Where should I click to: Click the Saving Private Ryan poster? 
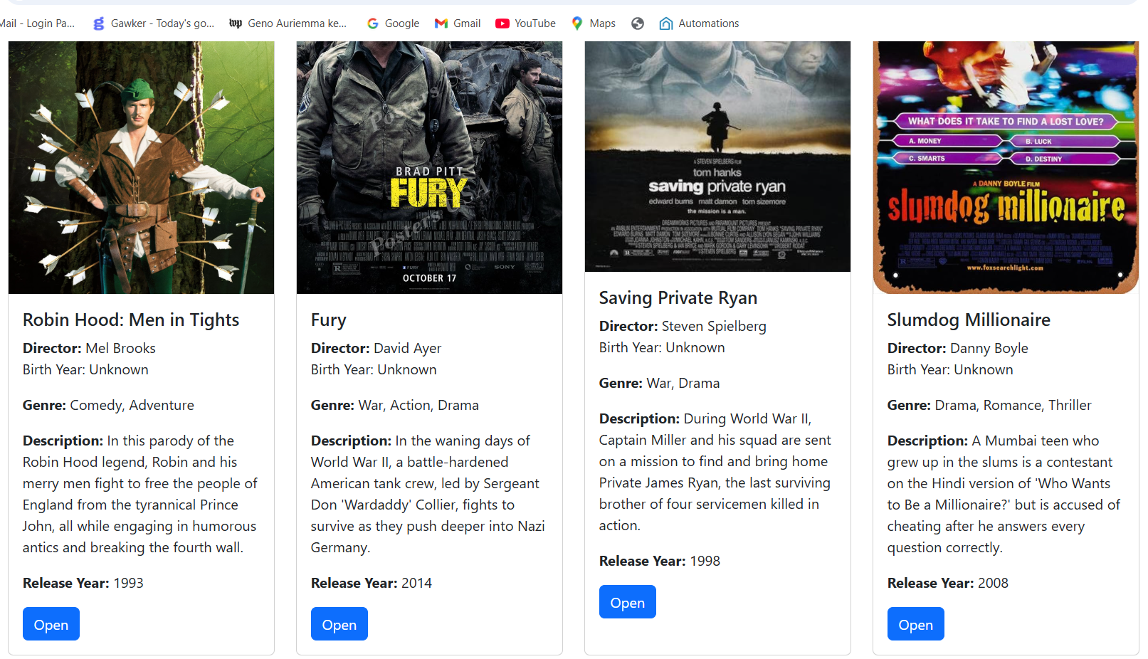click(x=717, y=157)
